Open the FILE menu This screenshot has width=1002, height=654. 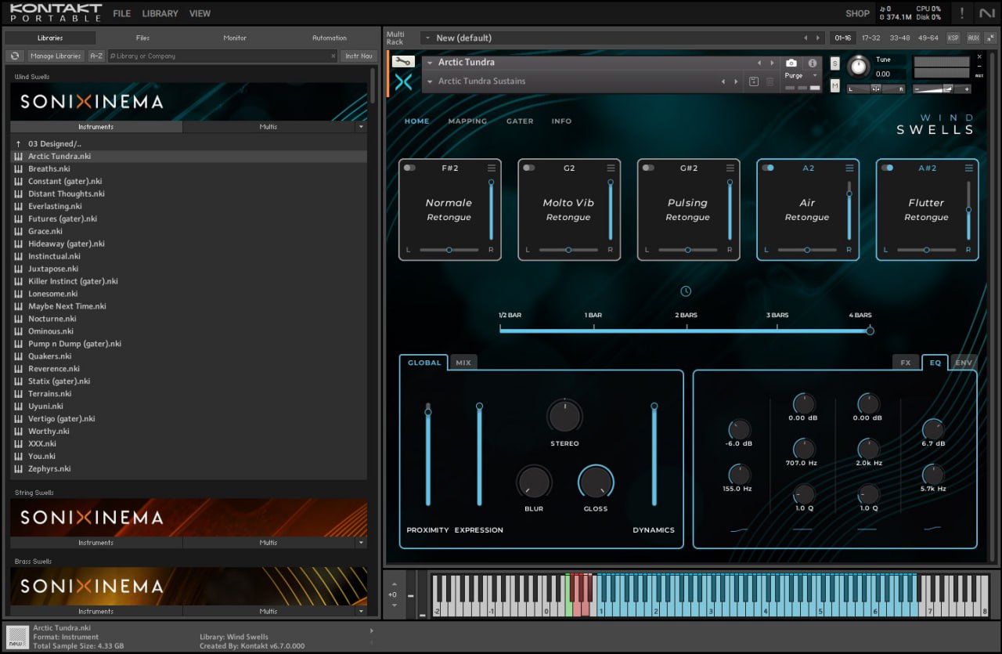[121, 13]
